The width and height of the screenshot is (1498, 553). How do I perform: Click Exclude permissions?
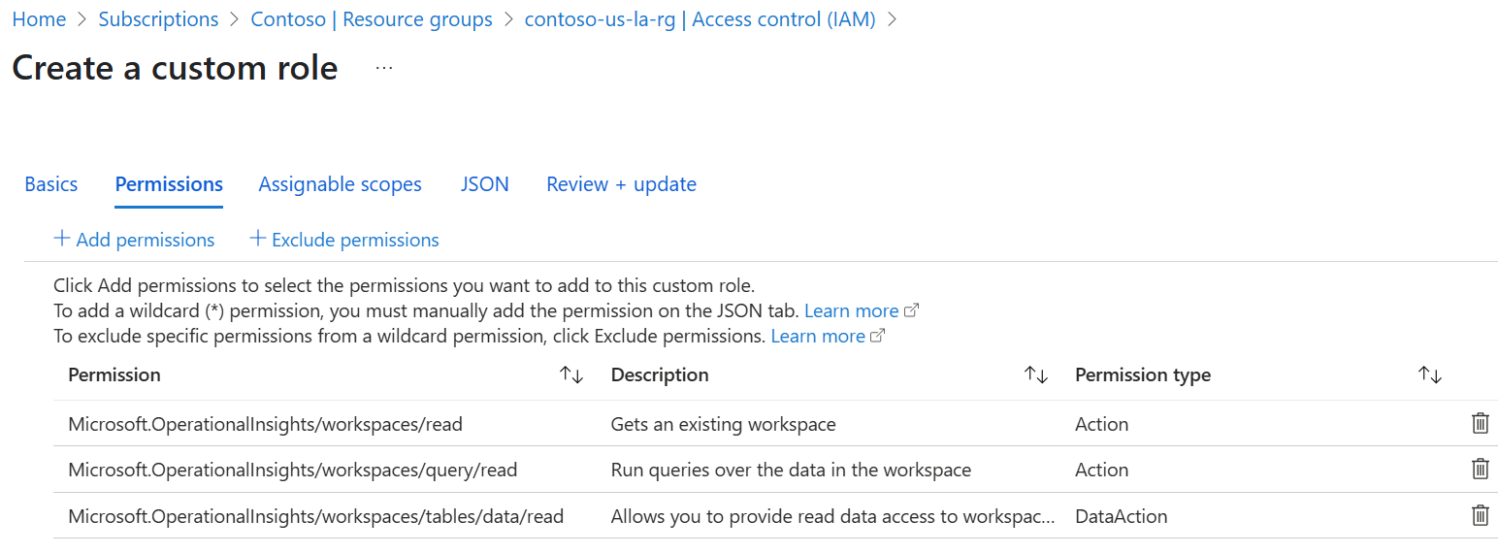pos(344,240)
